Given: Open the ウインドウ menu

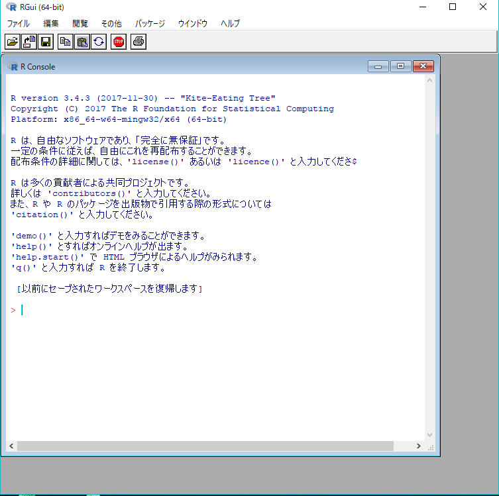Looking at the screenshot, I should [193, 24].
